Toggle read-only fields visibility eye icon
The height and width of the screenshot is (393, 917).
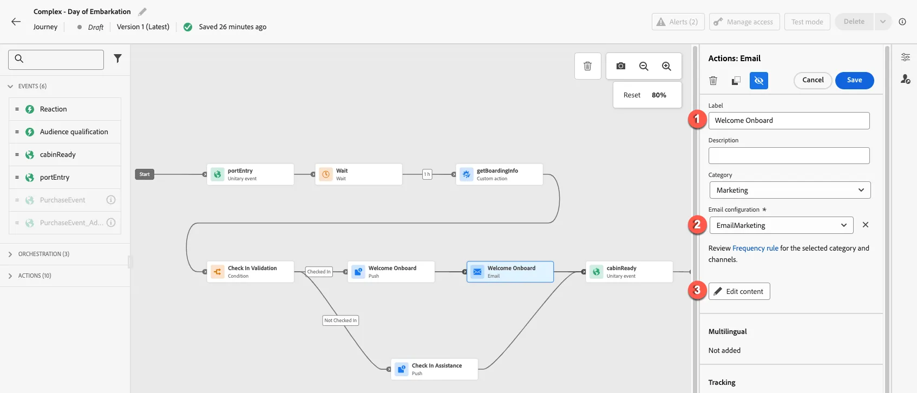click(x=759, y=81)
